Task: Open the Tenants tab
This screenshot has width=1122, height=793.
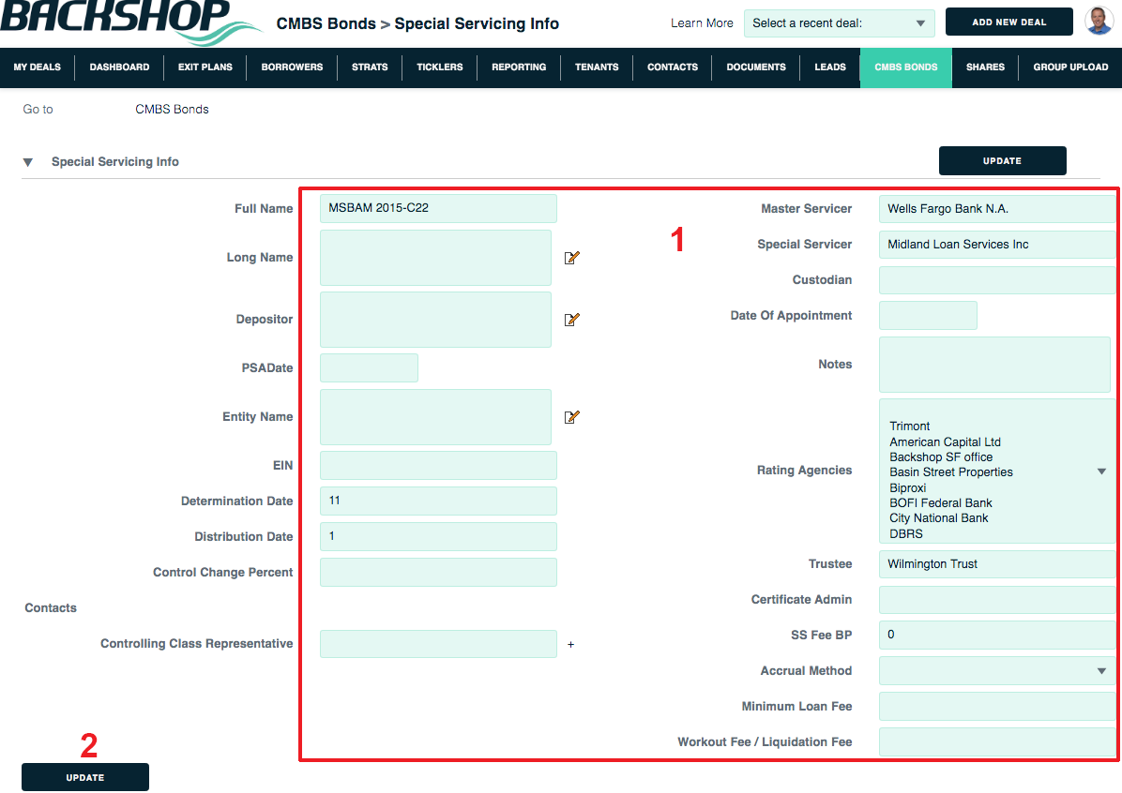Action: 597,67
